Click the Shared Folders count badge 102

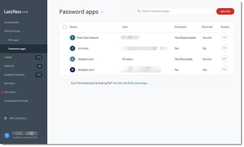(39, 75)
